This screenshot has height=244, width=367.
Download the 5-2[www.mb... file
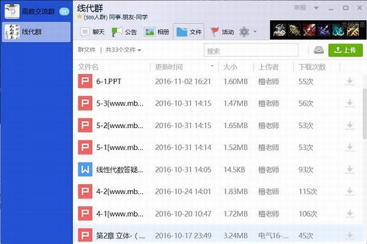pos(350,125)
